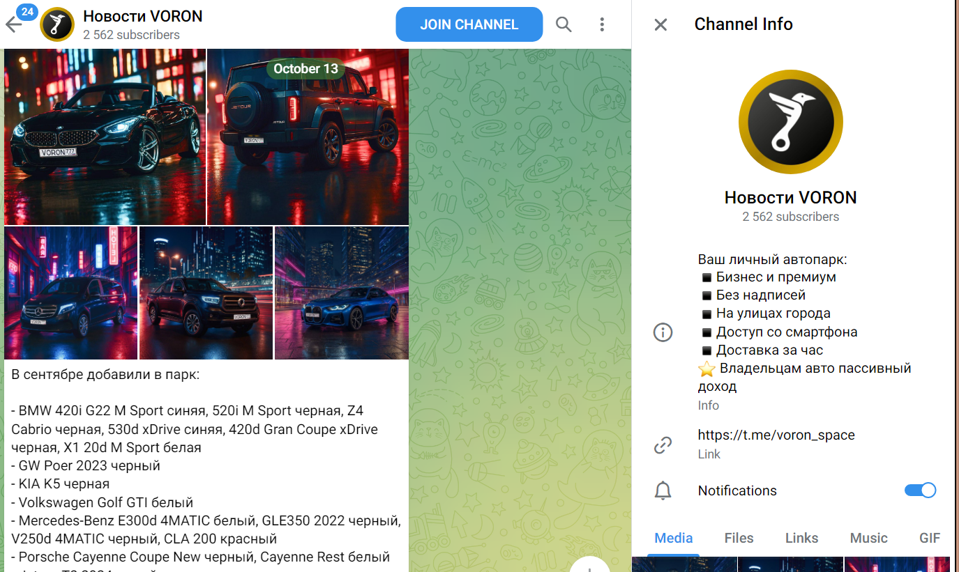Open the three-dot more options menu
The image size is (959, 572).
602,24
